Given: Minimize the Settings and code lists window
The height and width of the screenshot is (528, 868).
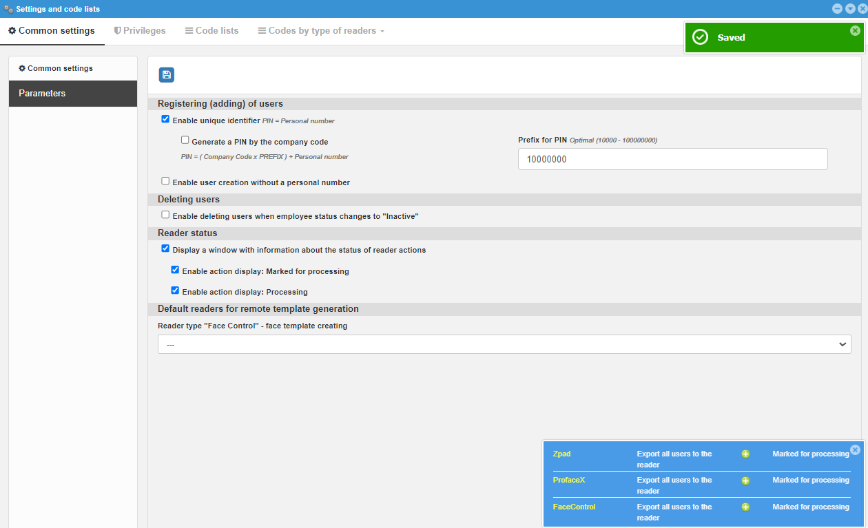Looking at the screenshot, I should 838,9.
